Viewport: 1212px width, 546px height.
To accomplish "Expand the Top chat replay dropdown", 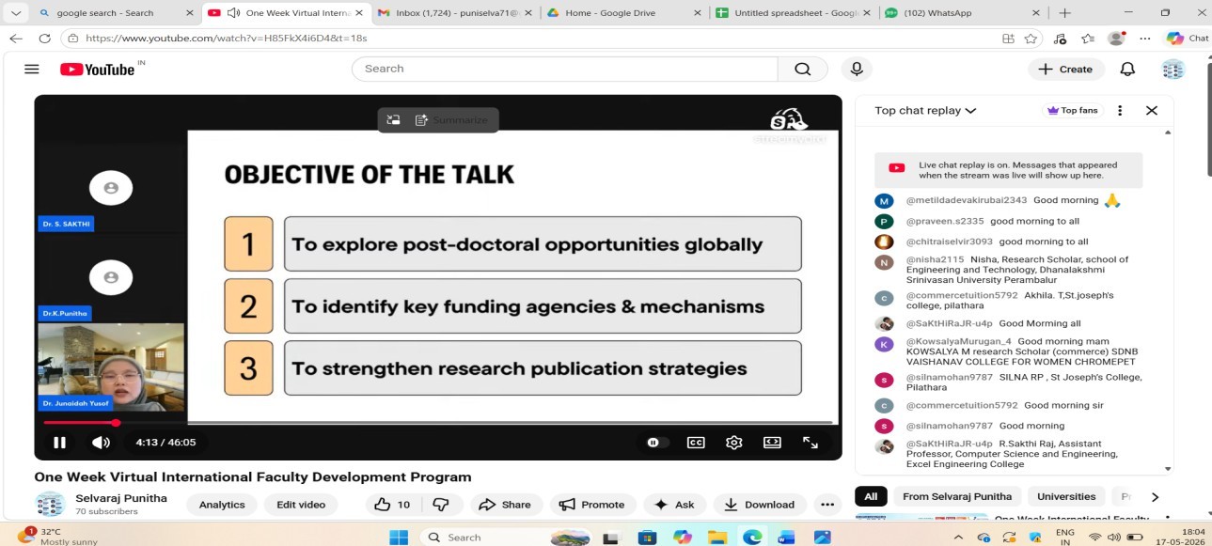I will point(925,110).
